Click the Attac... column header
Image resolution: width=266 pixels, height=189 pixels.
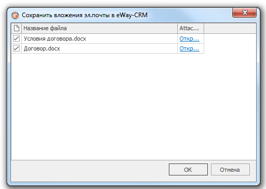tap(191, 28)
